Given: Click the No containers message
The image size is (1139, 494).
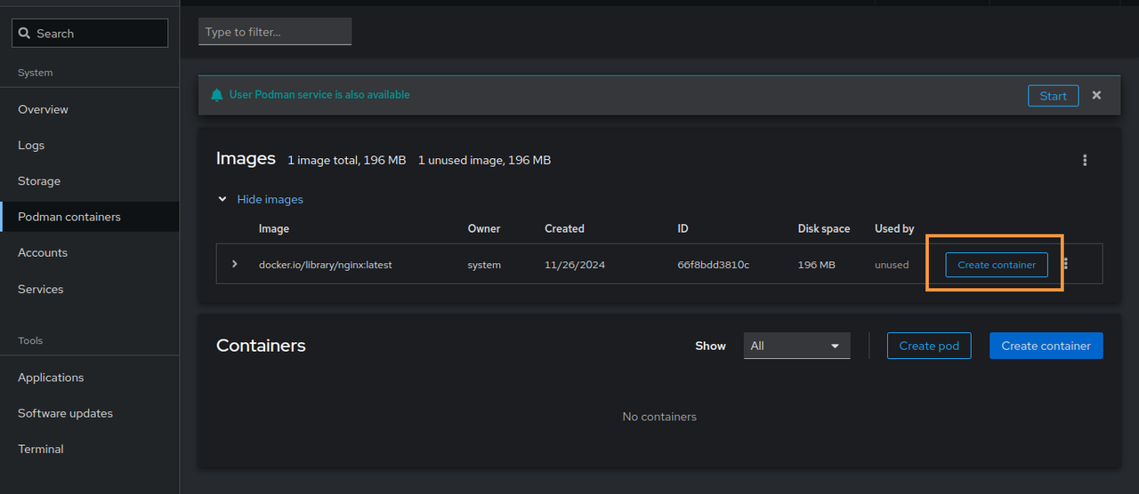Looking at the screenshot, I should tap(659, 416).
